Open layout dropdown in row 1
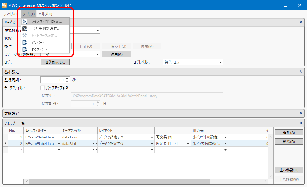The image size is (307, 187). click(x=152, y=137)
